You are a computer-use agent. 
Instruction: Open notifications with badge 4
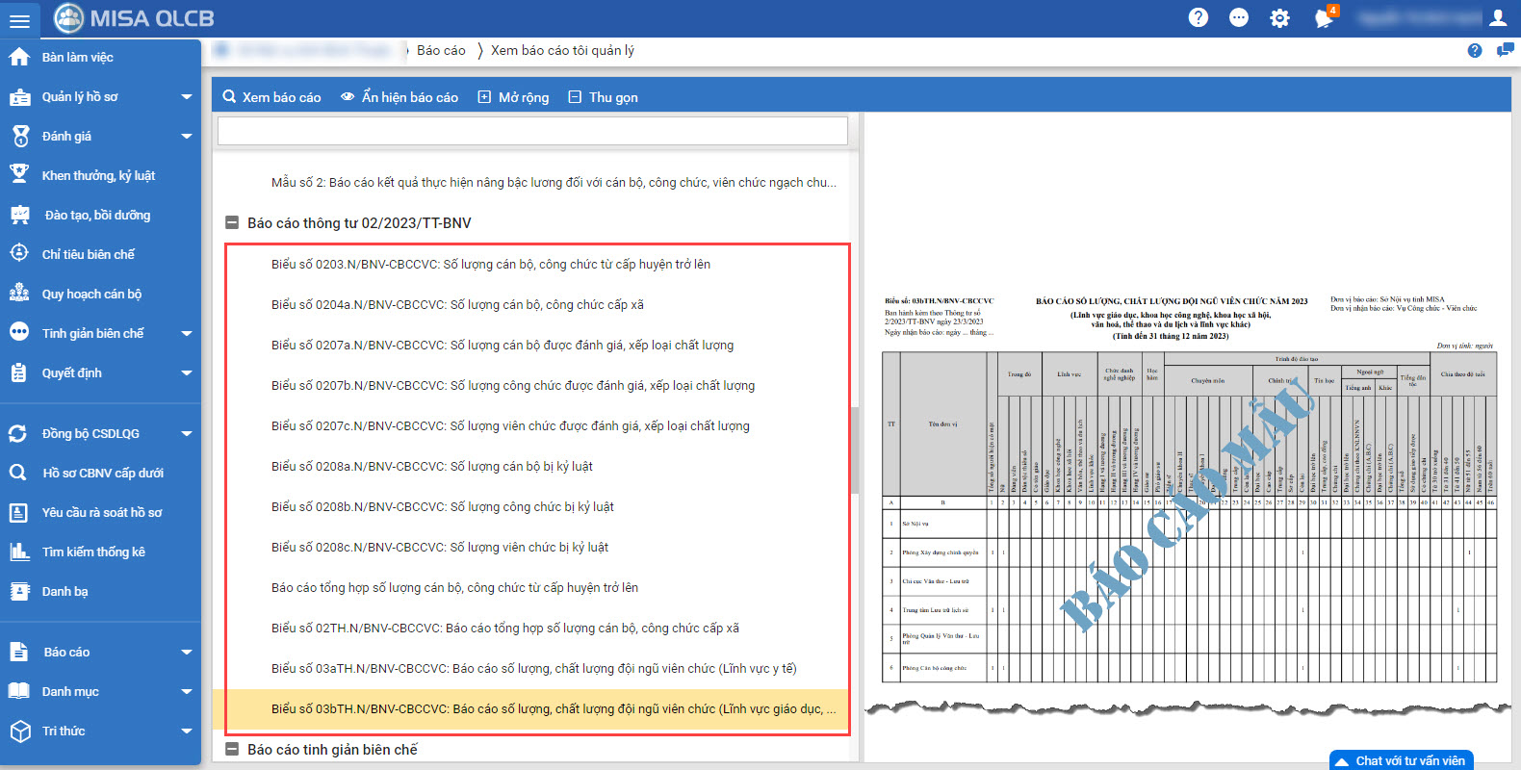[x=1325, y=18]
